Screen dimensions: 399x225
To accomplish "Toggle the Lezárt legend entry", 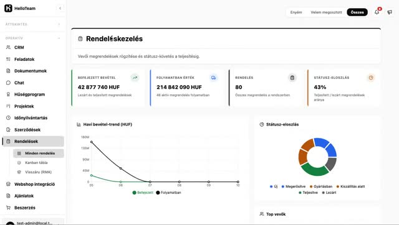I will 329,193.
